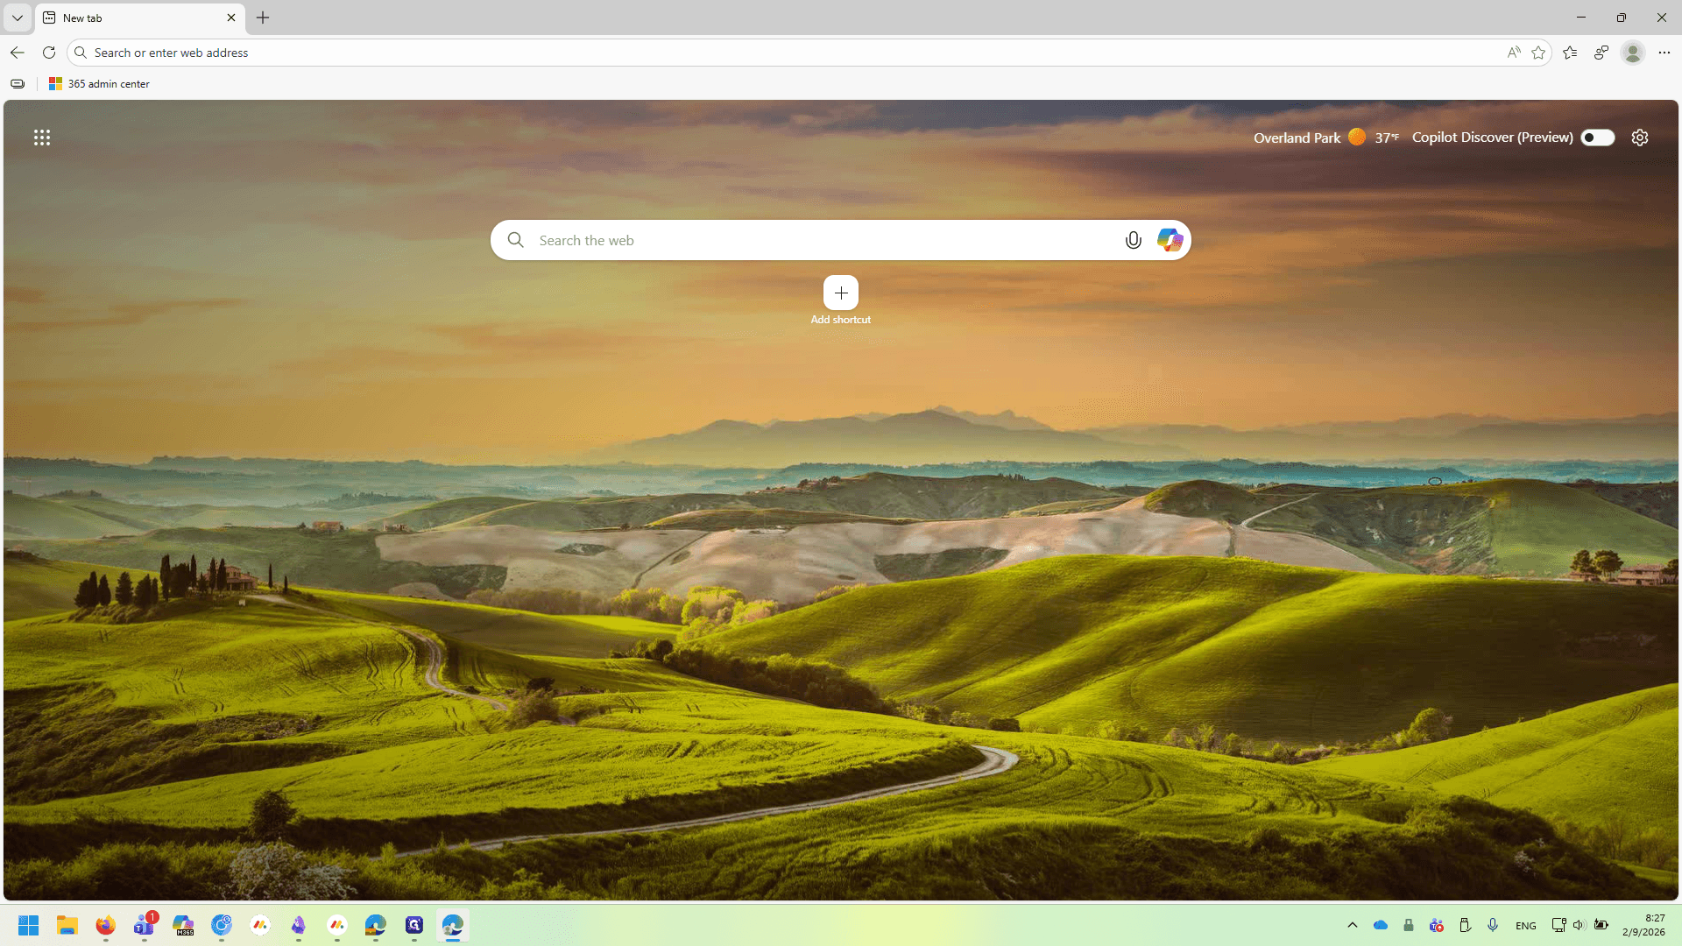Open the Windows Start menu

coord(29,925)
